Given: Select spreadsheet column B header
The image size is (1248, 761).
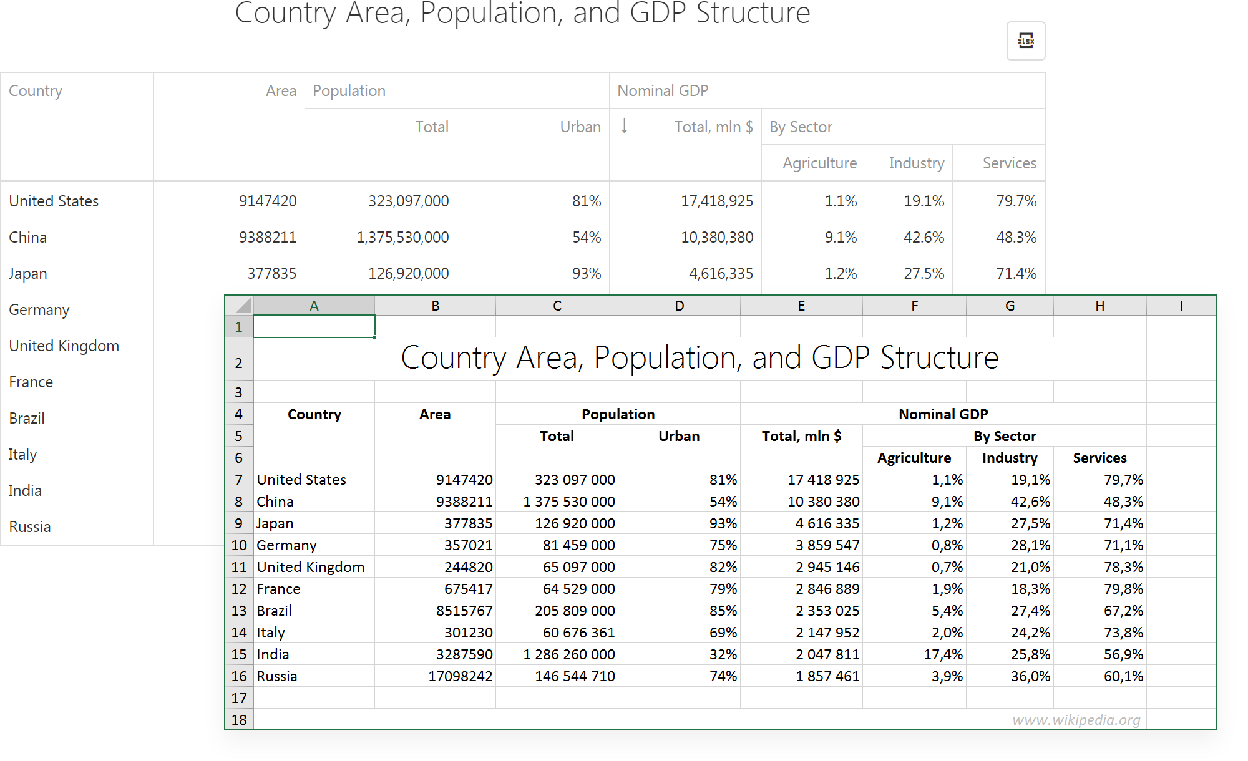Looking at the screenshot, I should click(435, 306).
